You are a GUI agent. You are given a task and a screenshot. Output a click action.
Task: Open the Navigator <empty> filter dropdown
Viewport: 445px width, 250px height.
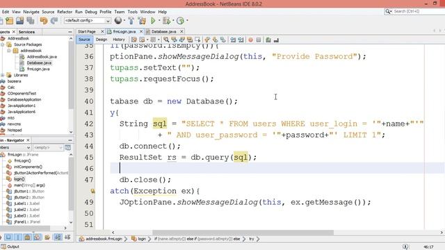[x=48, y=147]
